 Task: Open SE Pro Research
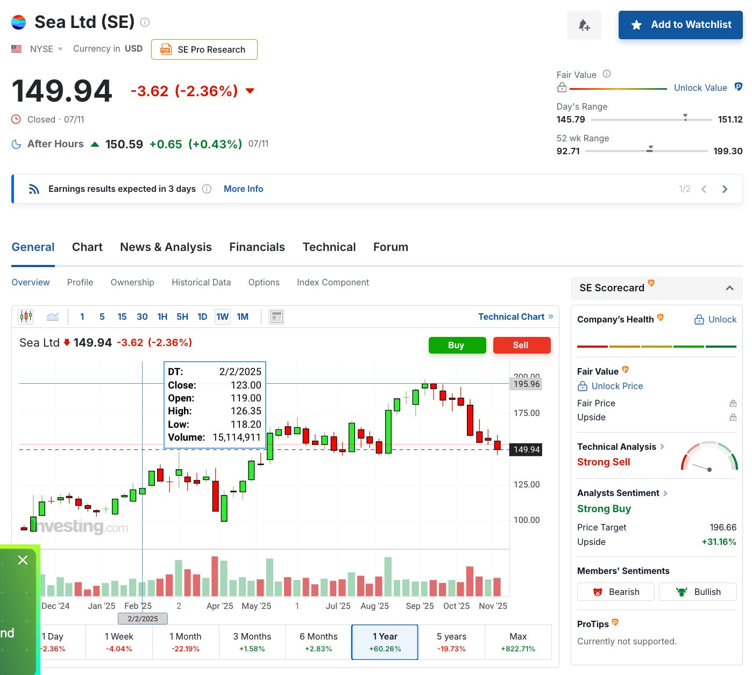[204, 49]
